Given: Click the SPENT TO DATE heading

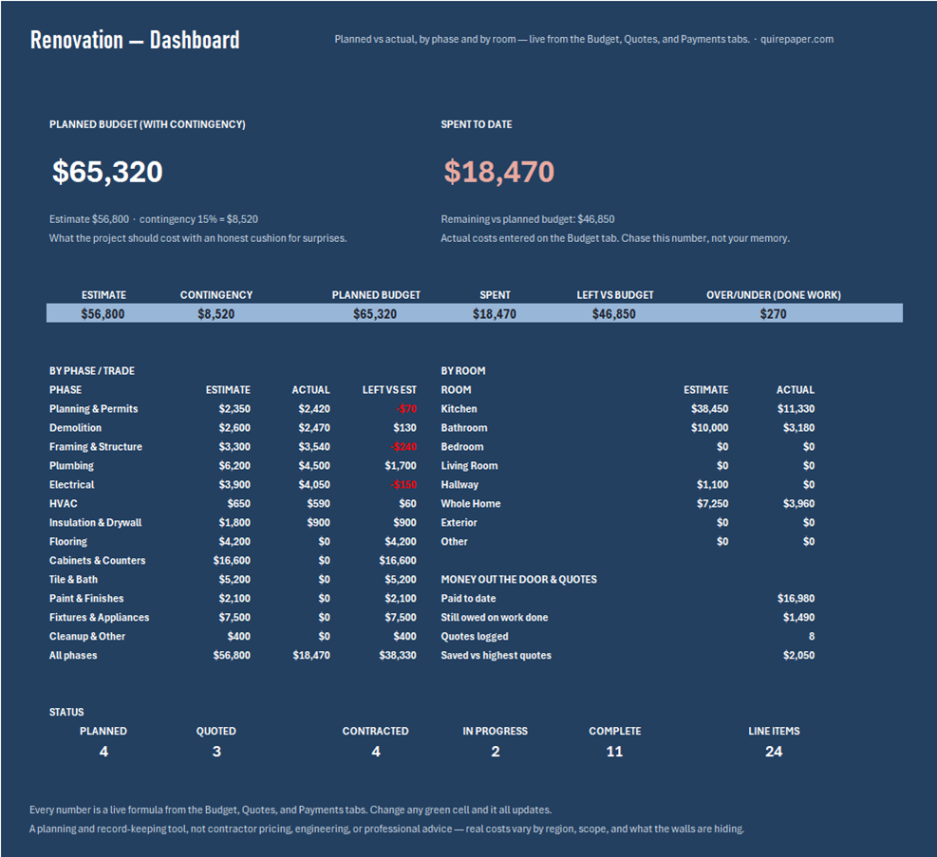Looking at the screenshot, I should pyautogui.click(x=477, y=124).
